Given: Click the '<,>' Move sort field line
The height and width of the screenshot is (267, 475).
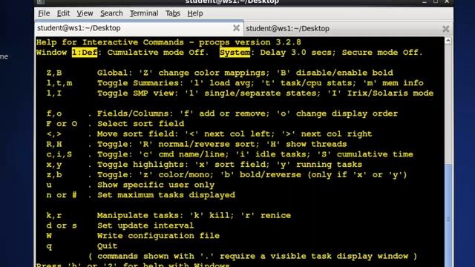Looking at the screenshot, I should [209, 133].
